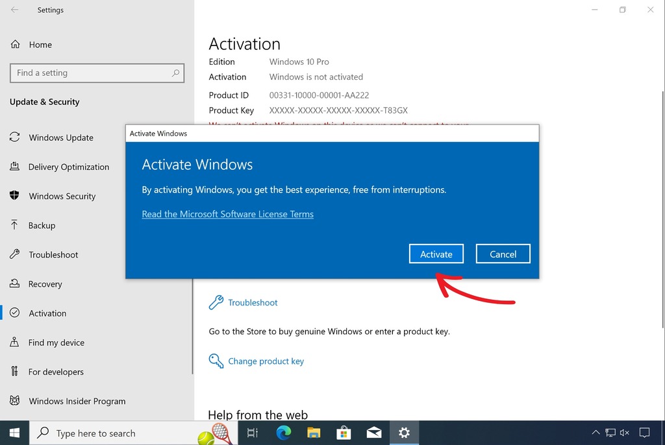Screen dimensions: 665x445
Task: Open the For developers section
Action: point(56,371)
